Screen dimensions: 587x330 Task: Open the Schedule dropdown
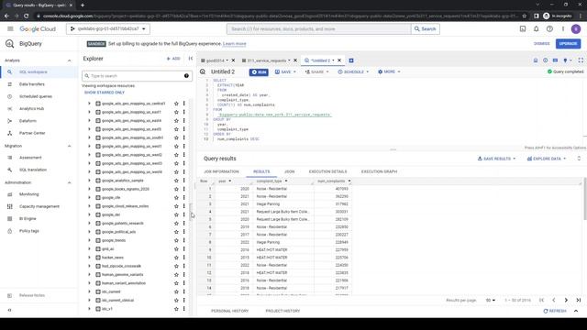tap(353, 71)
